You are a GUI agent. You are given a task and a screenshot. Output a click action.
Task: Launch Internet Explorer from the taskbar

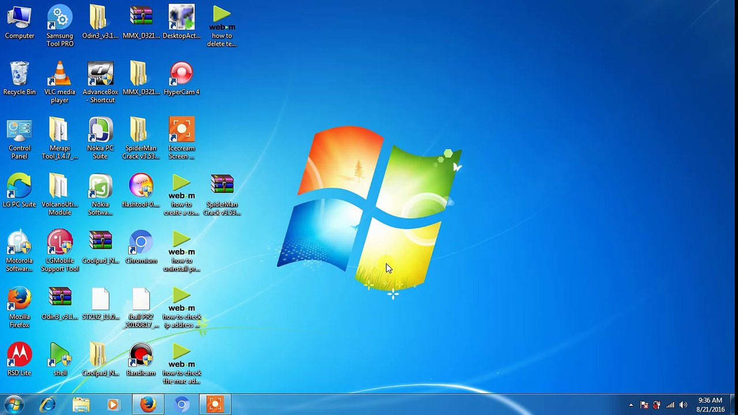(48, 405)
